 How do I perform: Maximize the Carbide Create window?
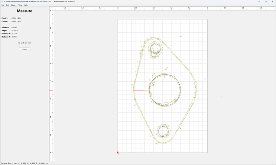coord(266,2)
